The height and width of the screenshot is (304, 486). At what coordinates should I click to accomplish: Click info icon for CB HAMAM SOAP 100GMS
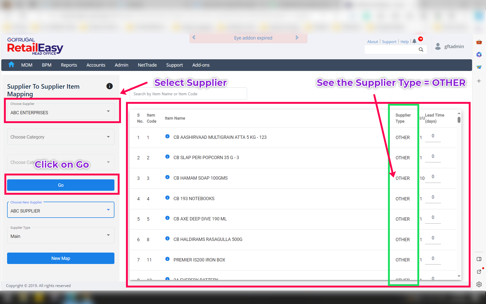pos(167,177)
